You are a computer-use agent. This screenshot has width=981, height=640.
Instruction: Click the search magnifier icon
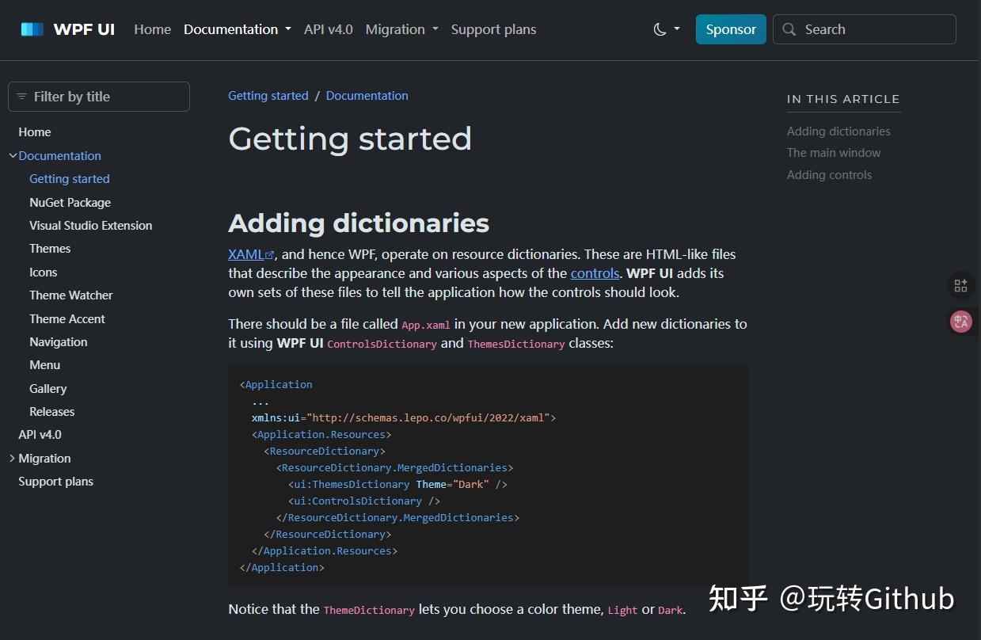(789, 29)
